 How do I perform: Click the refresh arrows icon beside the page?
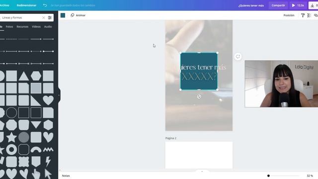coord(238,56)
